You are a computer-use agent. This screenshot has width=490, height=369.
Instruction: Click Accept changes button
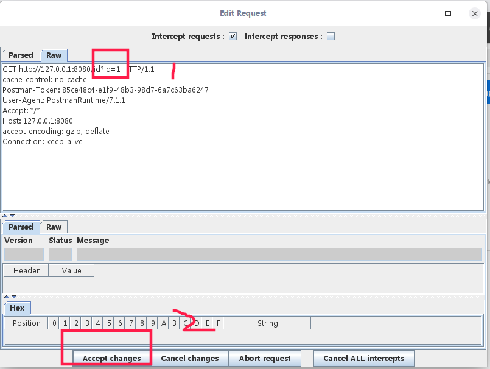point(112,358)
